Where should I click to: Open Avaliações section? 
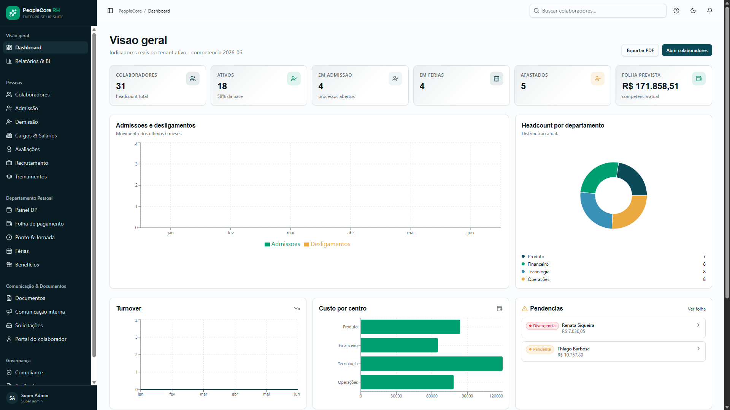click(46, 149)
